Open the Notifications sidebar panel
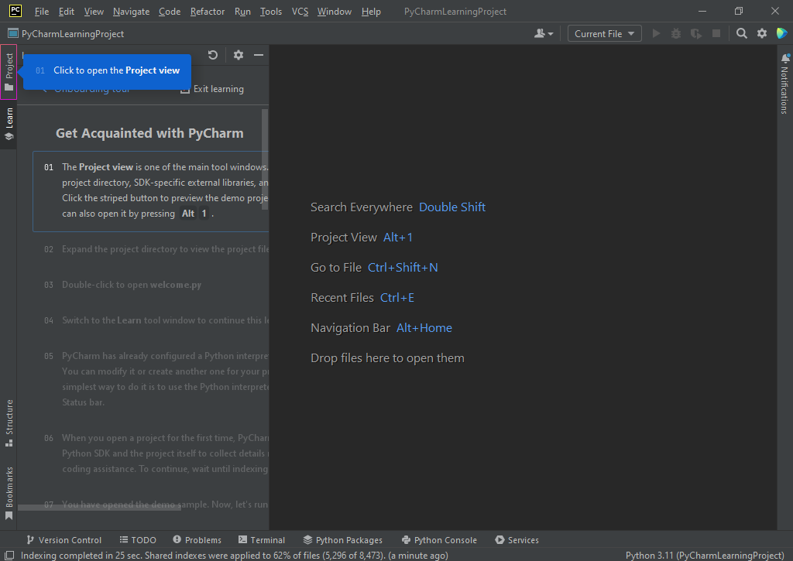Image resolution: width=793 pixels, height=561 pixels. tap(784, 85)
